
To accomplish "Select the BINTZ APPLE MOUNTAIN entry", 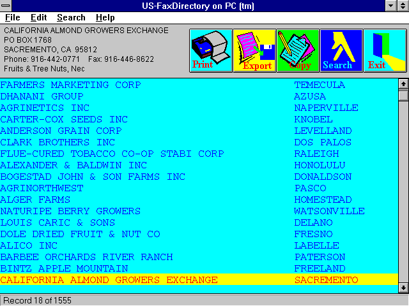I will pos(199,268).
